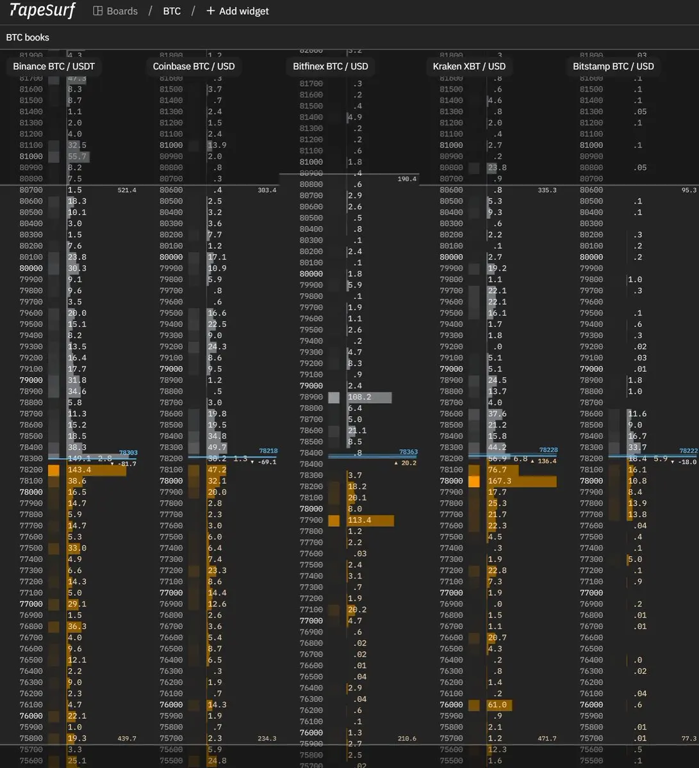The height and width of the screenshot is (768, 699).
Task: Click Kraken bid size 76.7
Action: 497,470
